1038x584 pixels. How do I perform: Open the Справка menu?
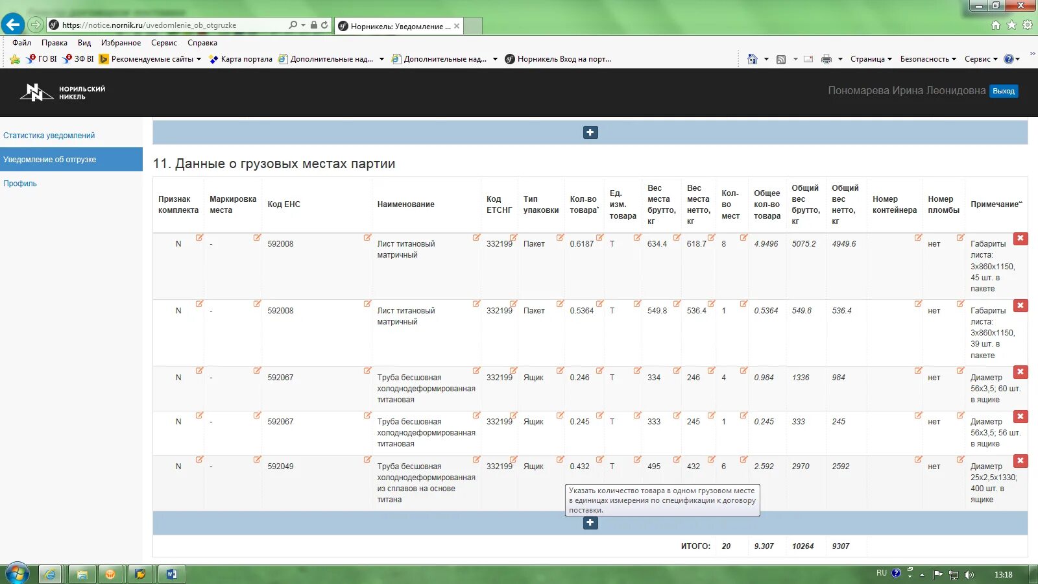202,43
